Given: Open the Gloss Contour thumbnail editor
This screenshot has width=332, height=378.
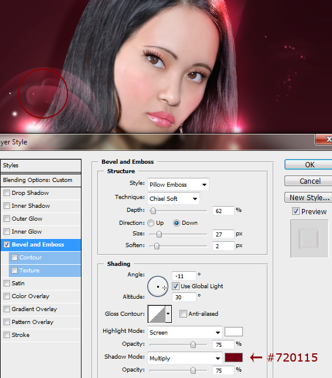Looking at the screenshot, I should pyautogui.click(x=157, y=314).
